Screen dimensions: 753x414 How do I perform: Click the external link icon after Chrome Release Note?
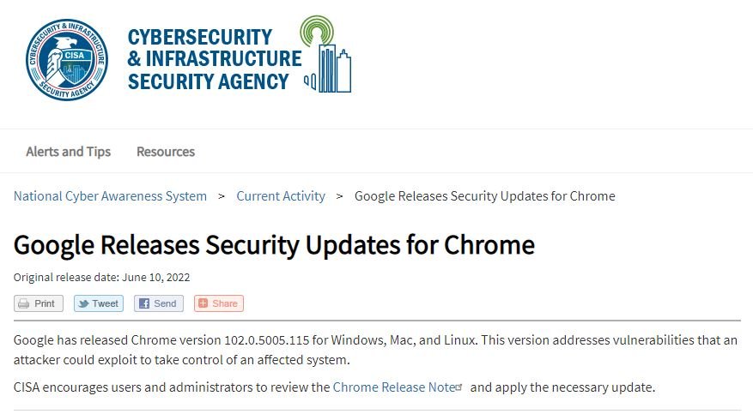(458, 387)
